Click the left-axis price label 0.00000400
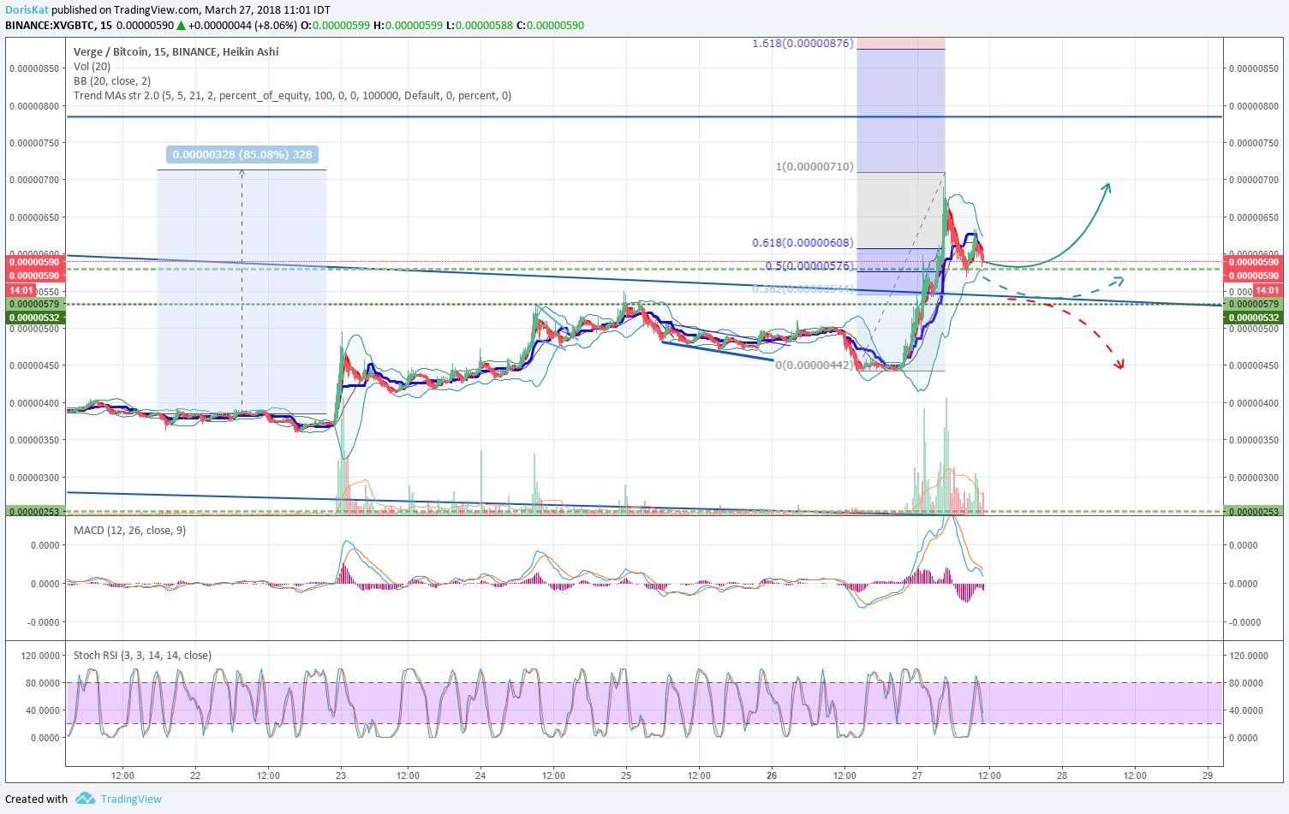The image size is (1289, 814). pos(34,403)
